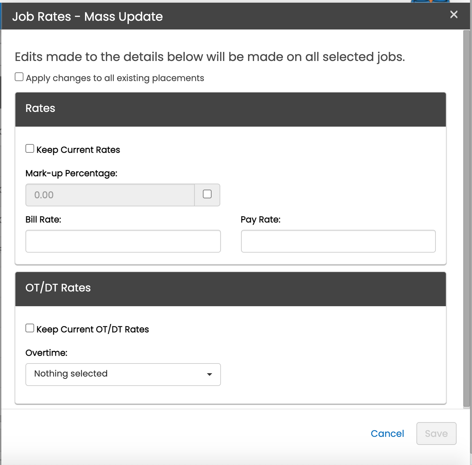
Task: Toggle the checkbox beside the Mark-up Percentage field
Action: 207,194
